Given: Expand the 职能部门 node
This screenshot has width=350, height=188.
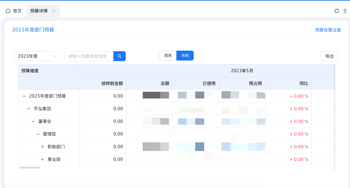Looking at the screenshot, I should pyautogui.click(x=43, y=147).
